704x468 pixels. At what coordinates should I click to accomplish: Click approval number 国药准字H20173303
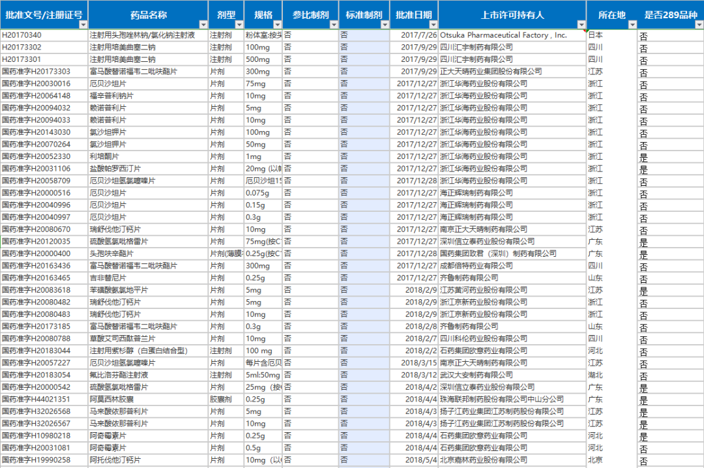pyautogui.click(x=44, y=72)
